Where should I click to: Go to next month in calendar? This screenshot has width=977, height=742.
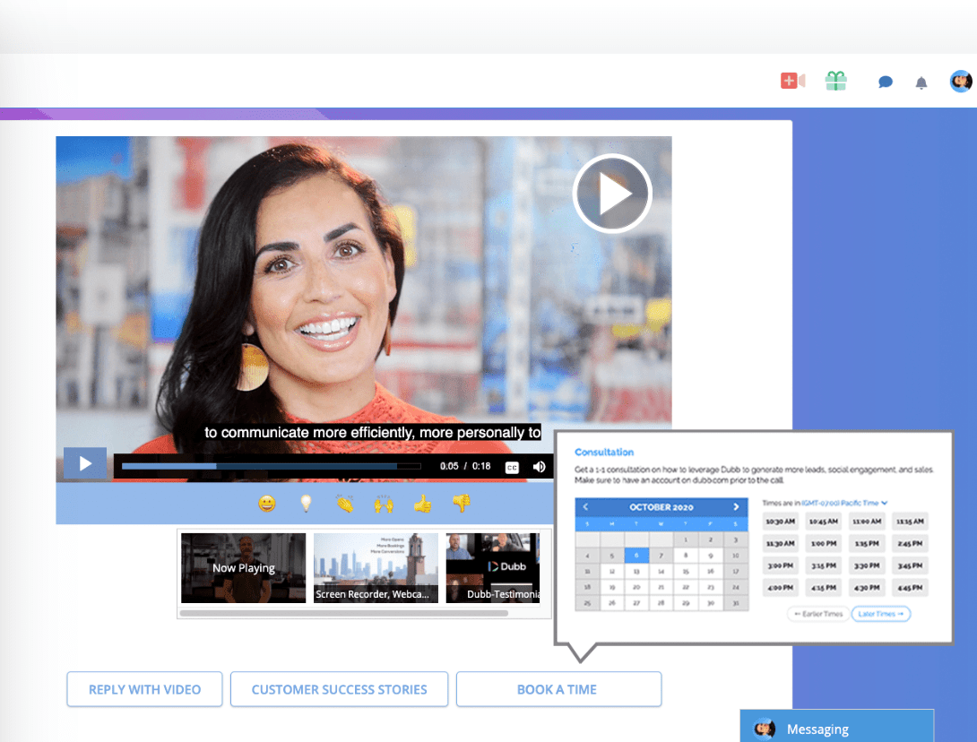click(x=736, y=507)
